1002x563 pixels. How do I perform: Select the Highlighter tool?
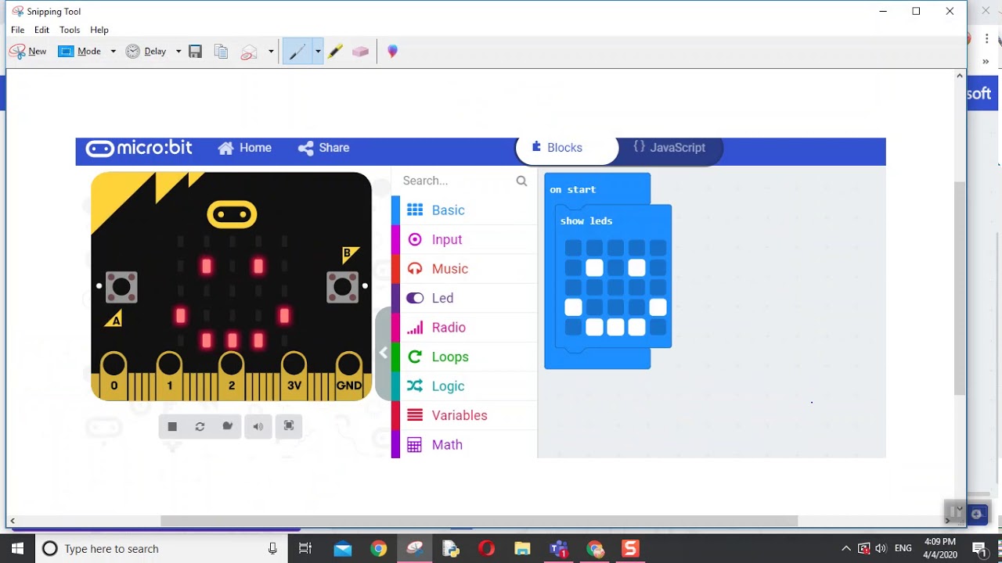(335, 52)
